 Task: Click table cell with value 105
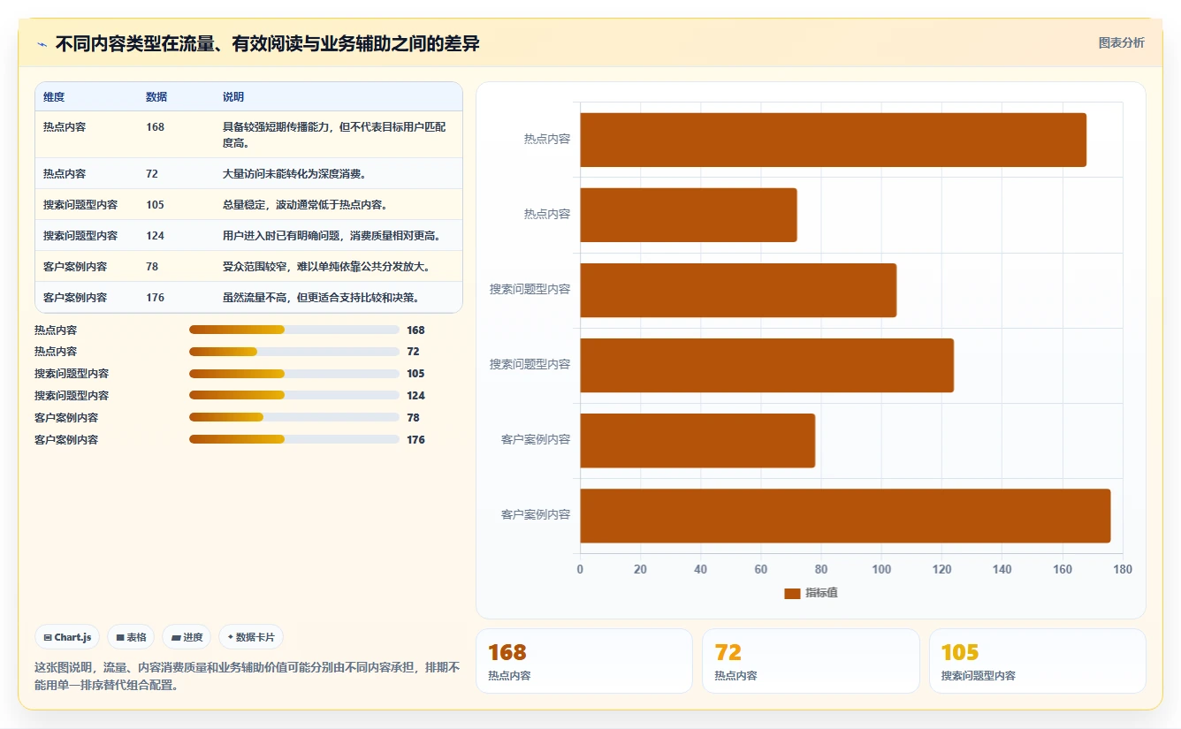point(156,205)
